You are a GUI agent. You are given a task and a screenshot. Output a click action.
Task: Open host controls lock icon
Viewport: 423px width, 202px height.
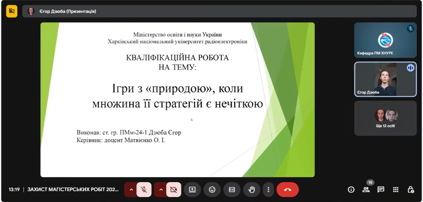(x=411, y=190)
